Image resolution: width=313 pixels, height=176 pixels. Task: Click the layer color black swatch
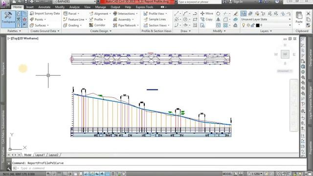[x=258, y=25]
